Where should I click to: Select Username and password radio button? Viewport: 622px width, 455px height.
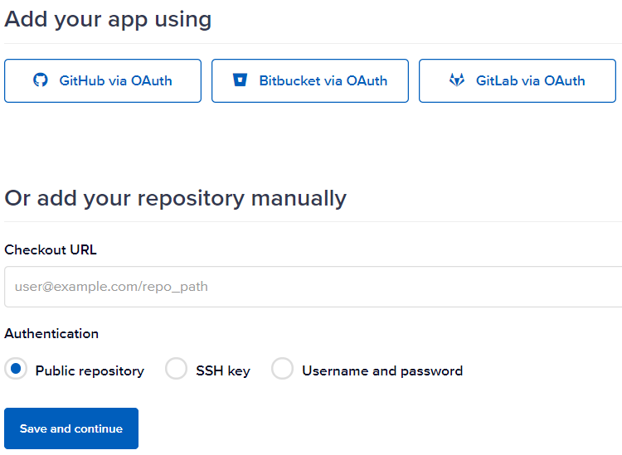click(283, 369)
